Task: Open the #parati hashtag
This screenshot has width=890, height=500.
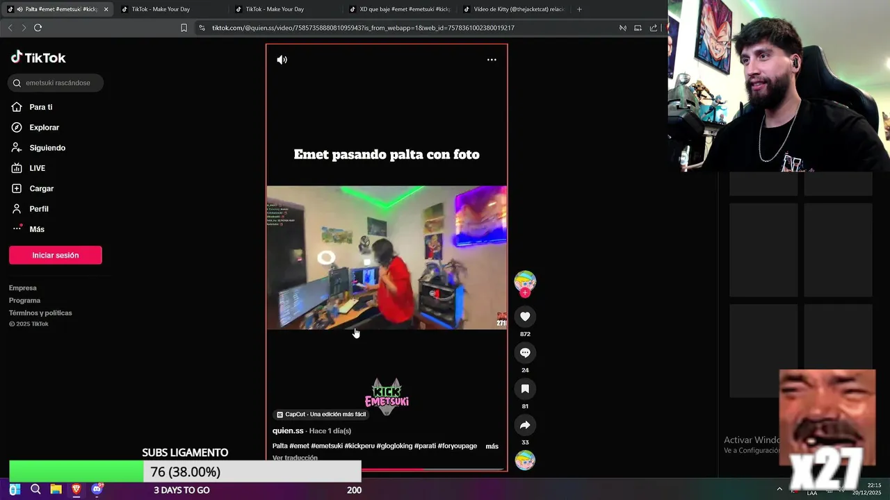Action: coord(425,446)
